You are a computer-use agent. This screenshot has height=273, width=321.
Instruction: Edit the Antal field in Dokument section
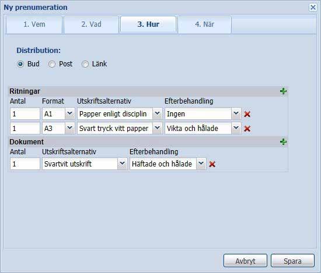tap(25, 164)
